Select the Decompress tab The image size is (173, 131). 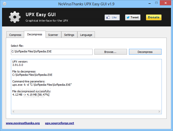pyautogui.click(x=35, y=34)
